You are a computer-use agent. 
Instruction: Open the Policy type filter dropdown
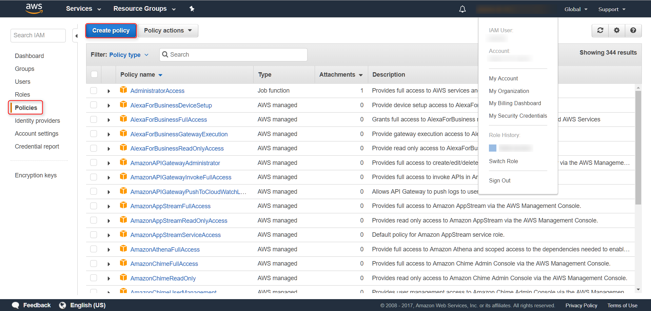pyautogui.click(x=129, y=55)
